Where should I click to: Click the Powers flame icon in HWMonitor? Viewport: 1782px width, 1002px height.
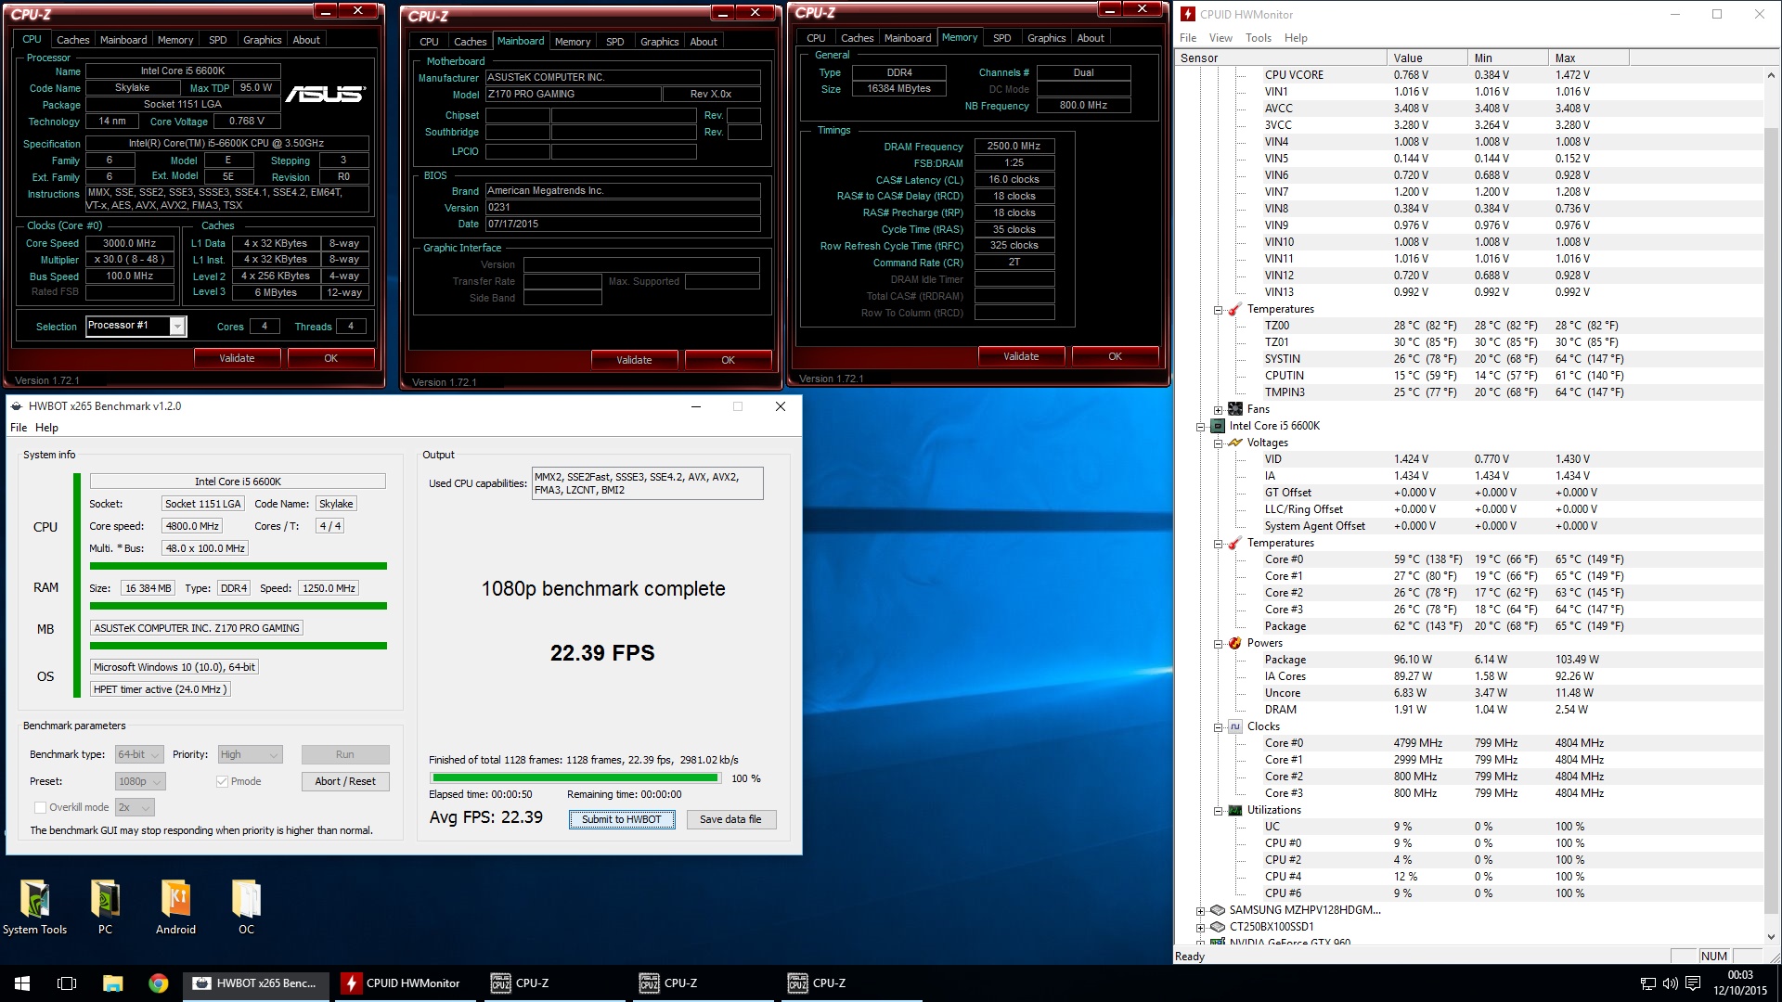click(1235, 643)
